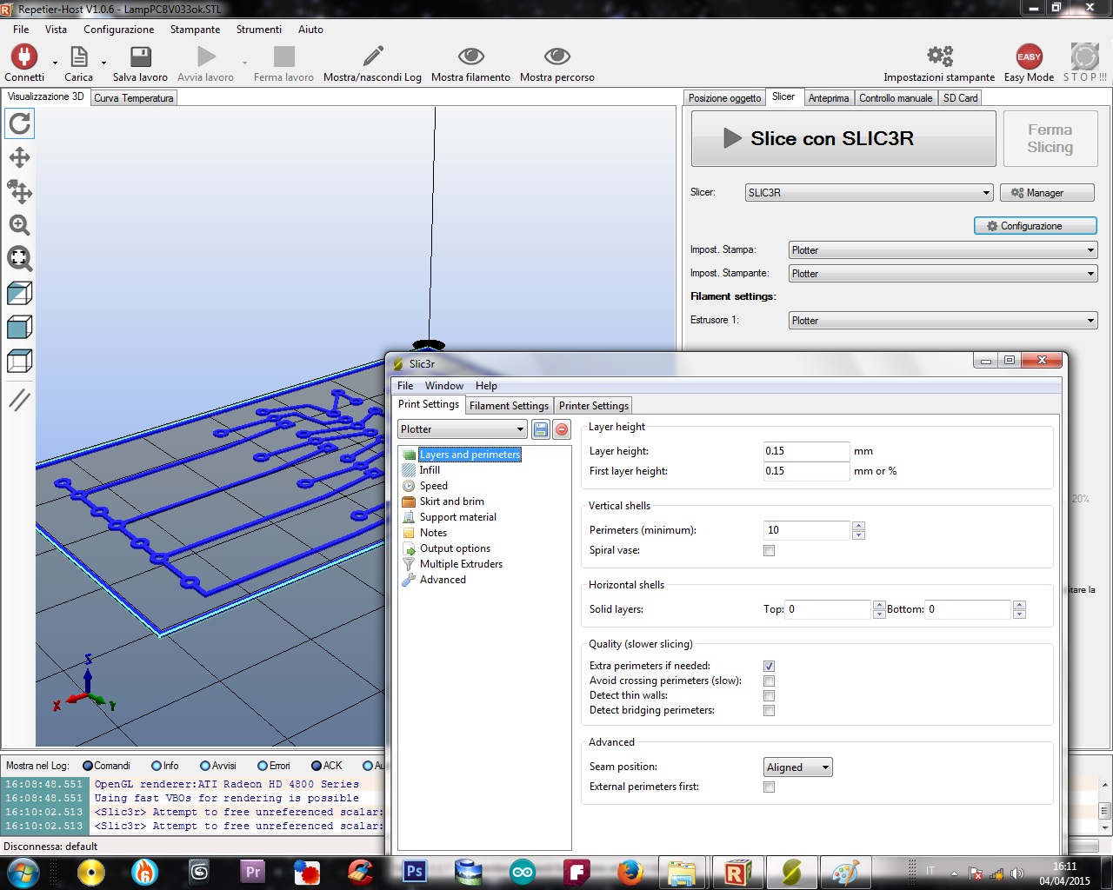Click the slicer Configurazione button
The image size is (1113, 890).
1035,226
